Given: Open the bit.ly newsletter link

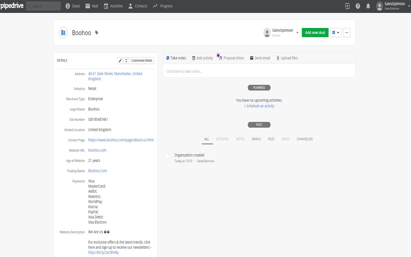Looking at the screenshot, I should pyautogui.click(x=103, y=252).
